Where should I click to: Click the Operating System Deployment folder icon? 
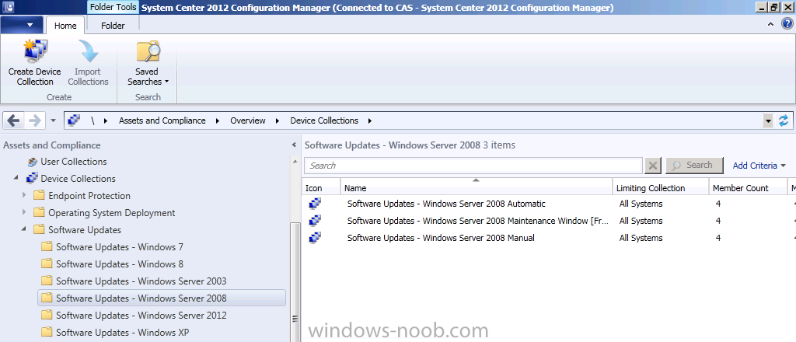pyautogui.click(x=39, y=213)
